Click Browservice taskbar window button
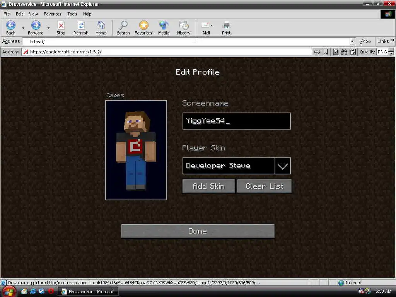 tap(89, 292)
